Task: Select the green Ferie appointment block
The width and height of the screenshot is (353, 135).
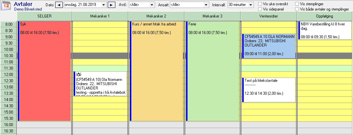Action: 213,71
